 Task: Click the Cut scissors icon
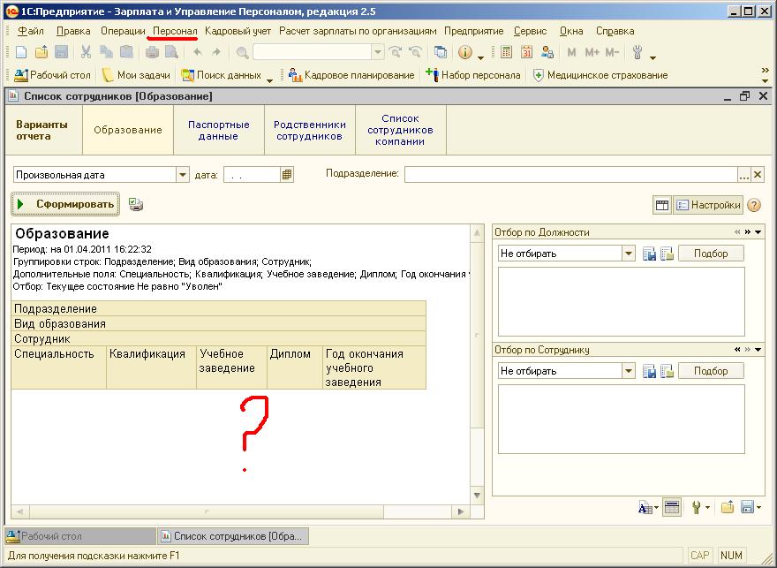tap(86, 52)
